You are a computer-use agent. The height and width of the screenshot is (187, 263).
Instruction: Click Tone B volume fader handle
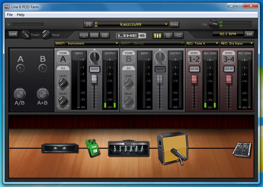coord(160,79)
